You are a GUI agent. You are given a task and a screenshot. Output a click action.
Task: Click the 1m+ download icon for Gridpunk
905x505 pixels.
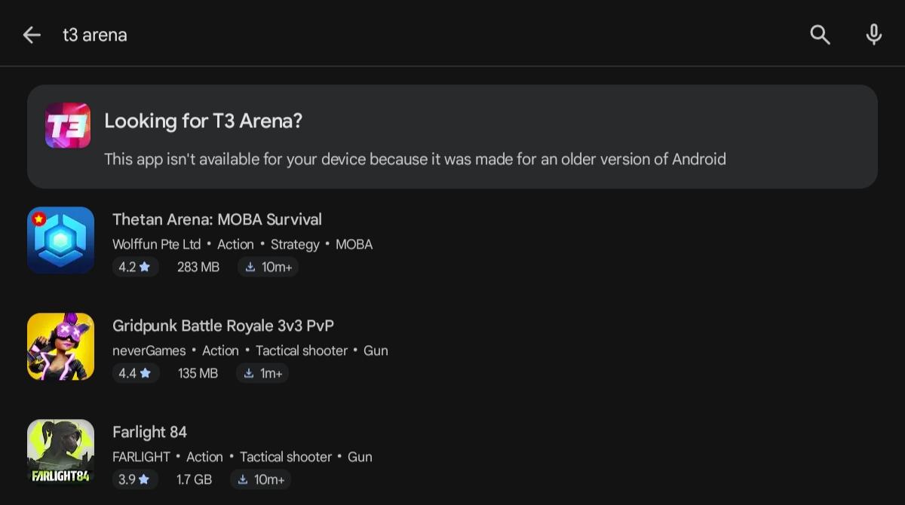pos(249,373)
